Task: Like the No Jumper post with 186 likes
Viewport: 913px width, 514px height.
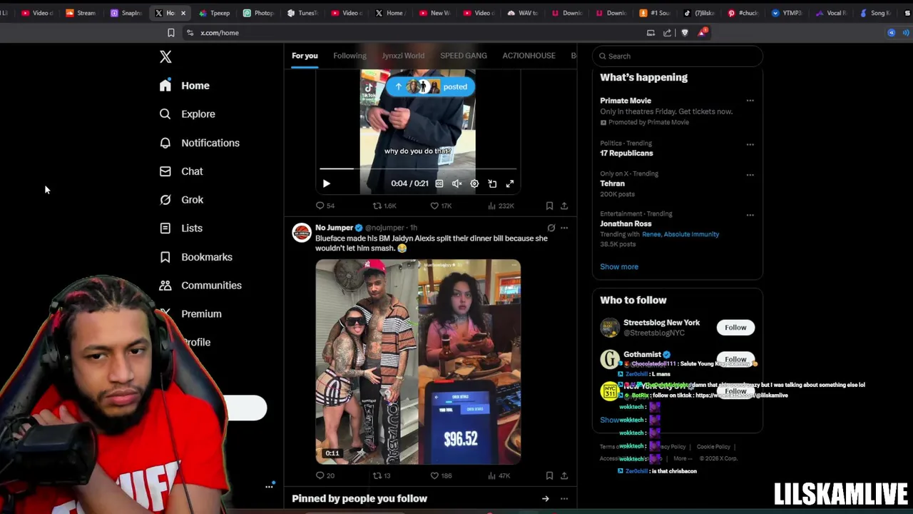Action: point(441,475)
